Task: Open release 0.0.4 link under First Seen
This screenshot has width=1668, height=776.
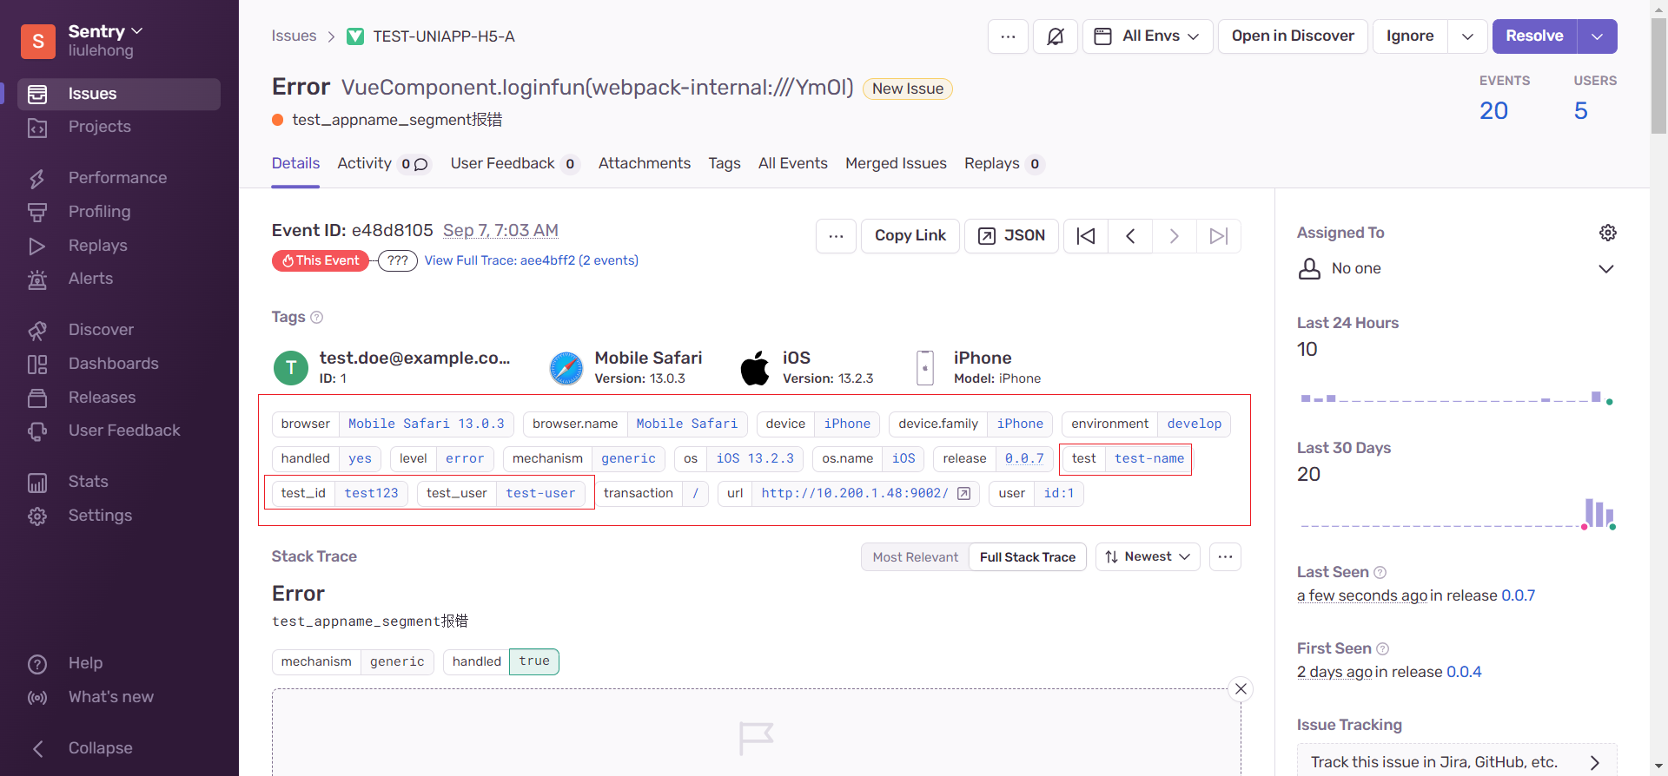Action: click(1464, 673)
